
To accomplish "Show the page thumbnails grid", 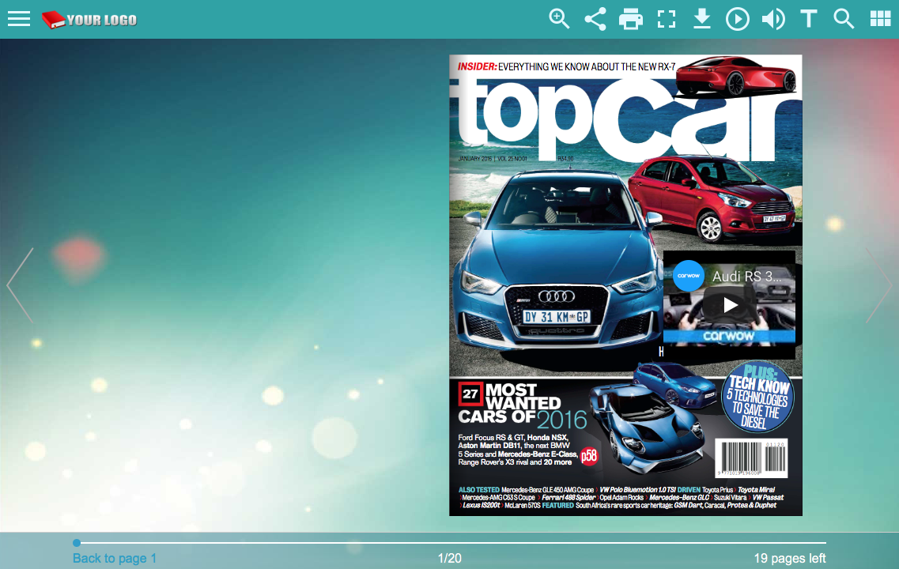I will [x=880, y=19].
